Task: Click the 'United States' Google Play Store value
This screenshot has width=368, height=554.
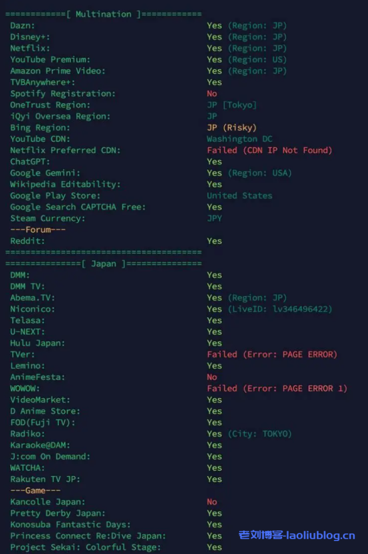Action: (x=239, y=196)
